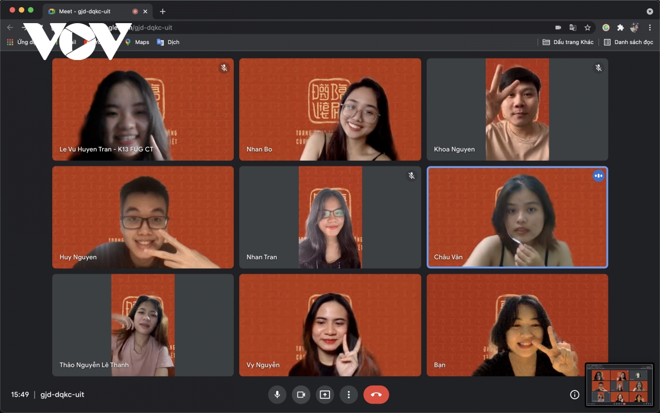Open the Chrome three-dot menu
Screen dimensions: 660x413
point(650,28)
